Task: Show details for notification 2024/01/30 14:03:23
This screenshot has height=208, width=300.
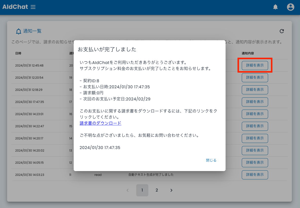Action: tap(255, 175)
